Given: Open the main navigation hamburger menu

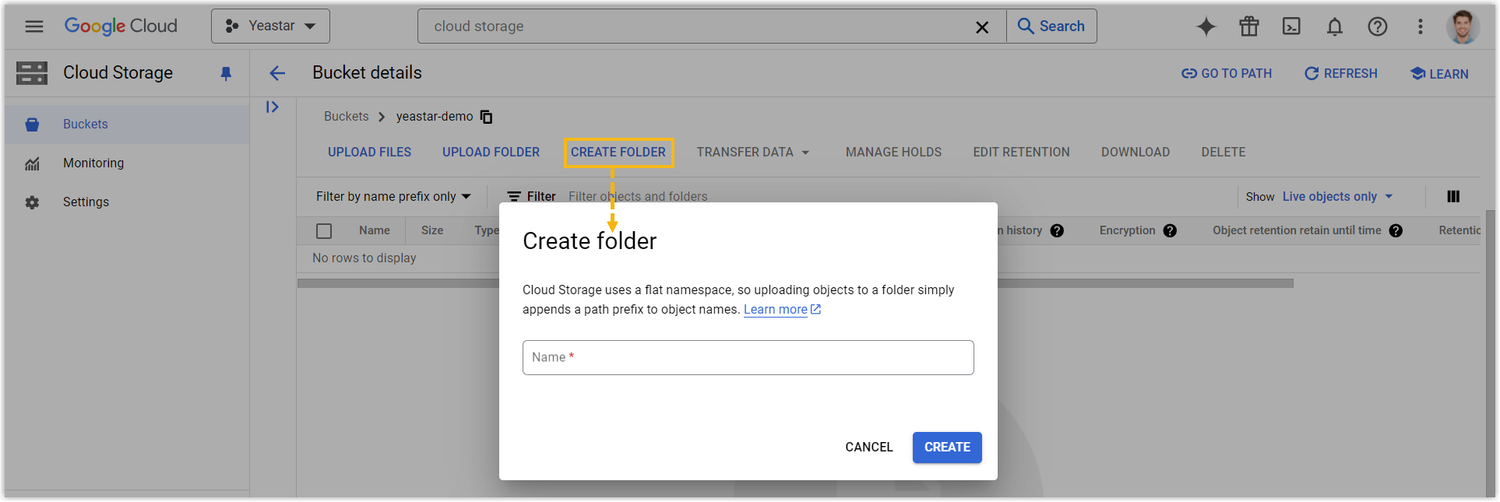Looking at the screenshot, I should pyautogui.click(x=33, y=26).
